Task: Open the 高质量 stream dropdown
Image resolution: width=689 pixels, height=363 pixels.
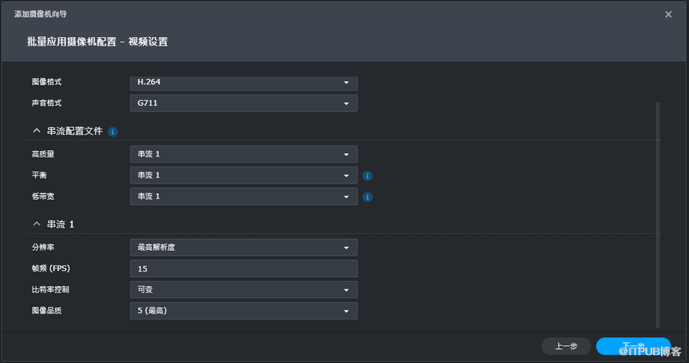Action: click(244, 154)
